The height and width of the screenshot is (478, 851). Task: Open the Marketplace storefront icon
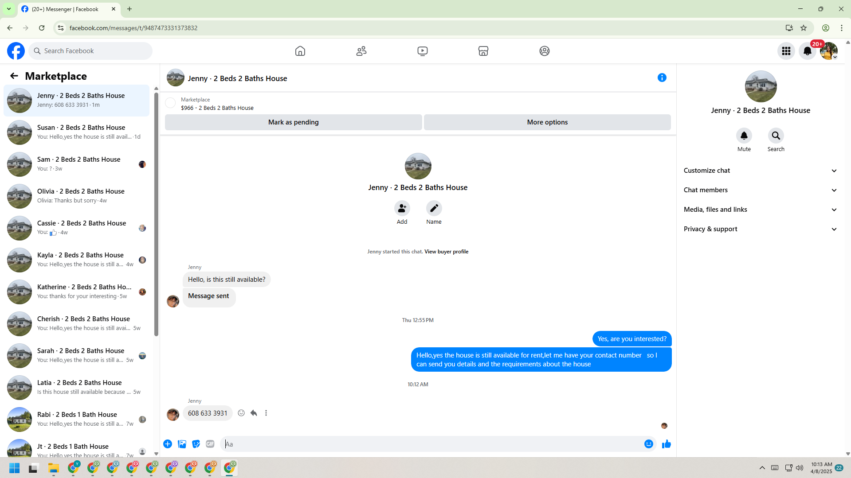(483, 51)
